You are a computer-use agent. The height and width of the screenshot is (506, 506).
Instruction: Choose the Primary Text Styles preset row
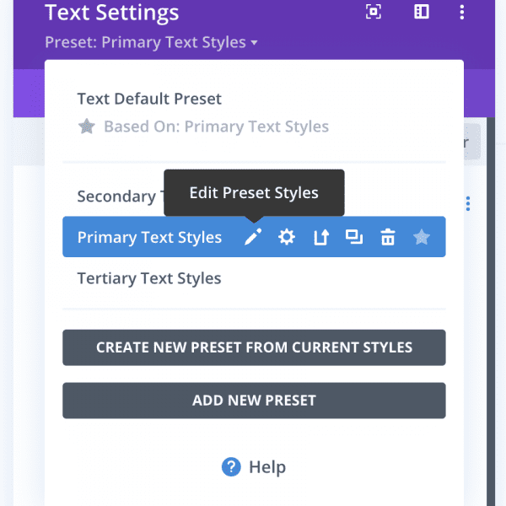[149, 237]
